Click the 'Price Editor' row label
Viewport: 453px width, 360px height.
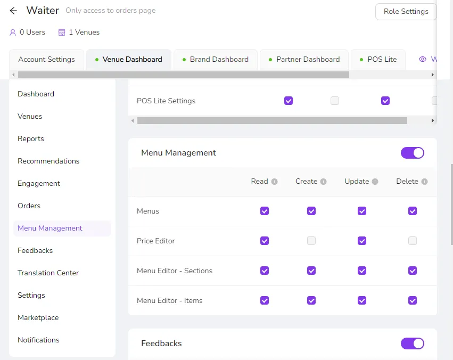(156, 241)
